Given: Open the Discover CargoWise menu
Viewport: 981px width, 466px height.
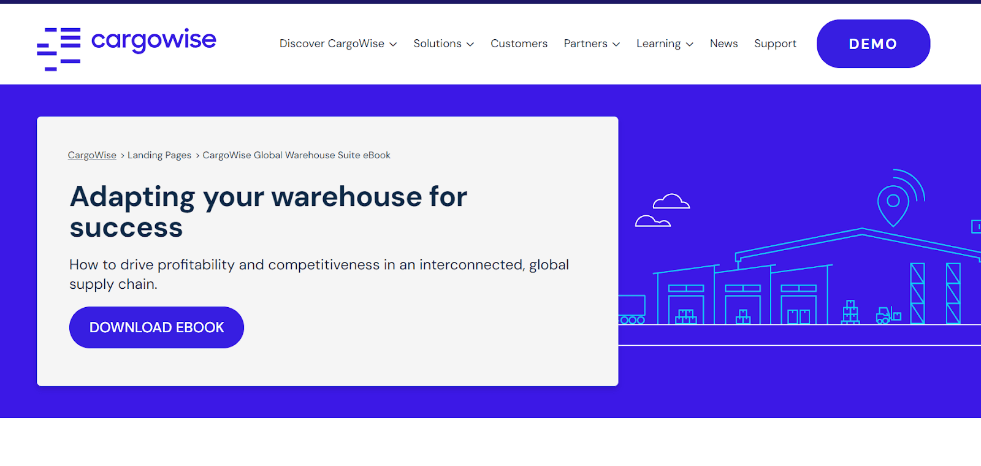Looking at the screenshot, I should [x=332, y=44].
